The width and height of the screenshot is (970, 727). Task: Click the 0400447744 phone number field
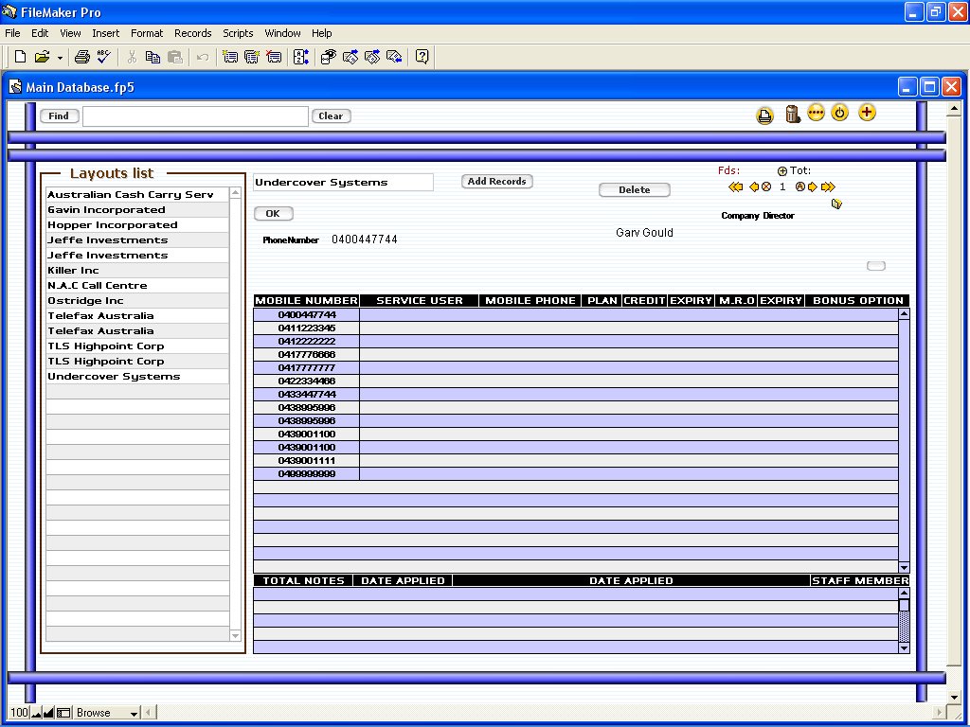click(x=365, y=239)
